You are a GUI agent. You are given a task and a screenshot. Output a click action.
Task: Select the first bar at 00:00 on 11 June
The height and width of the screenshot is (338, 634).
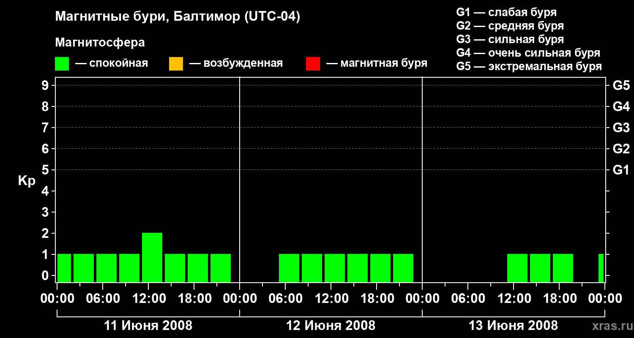(64, 268)
